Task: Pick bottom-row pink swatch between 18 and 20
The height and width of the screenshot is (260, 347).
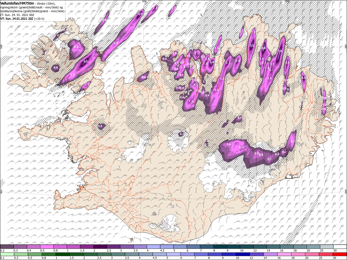Action: 298,254
